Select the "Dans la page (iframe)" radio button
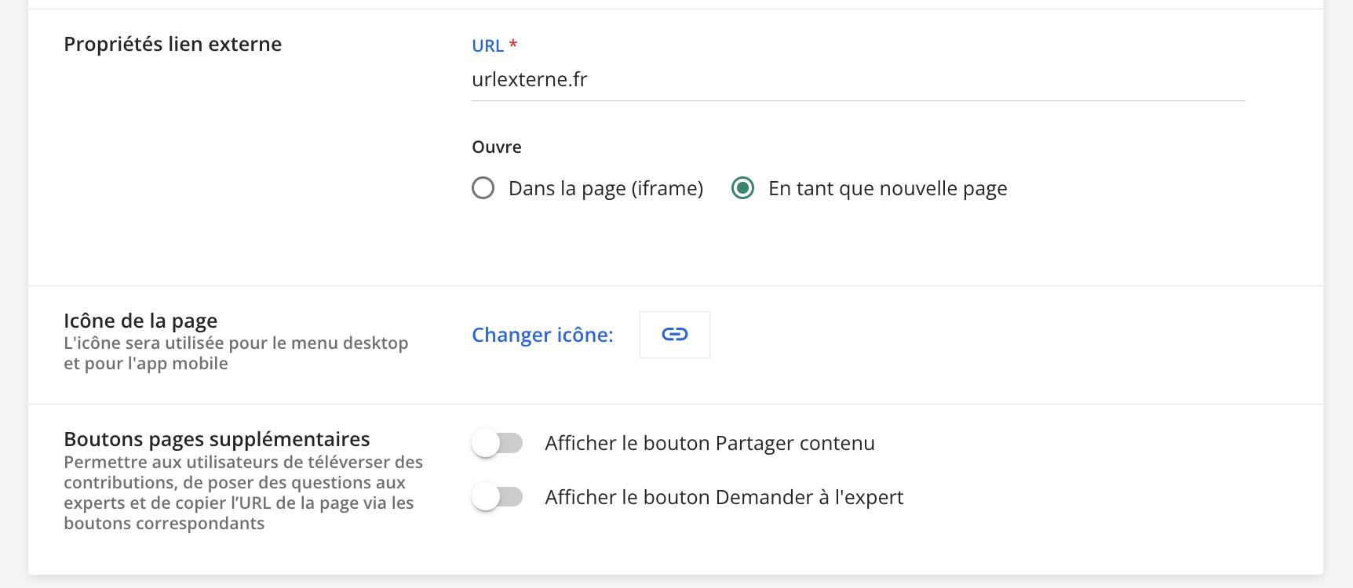The width and height of the screenshot is (1353, 588). [483, 188]
